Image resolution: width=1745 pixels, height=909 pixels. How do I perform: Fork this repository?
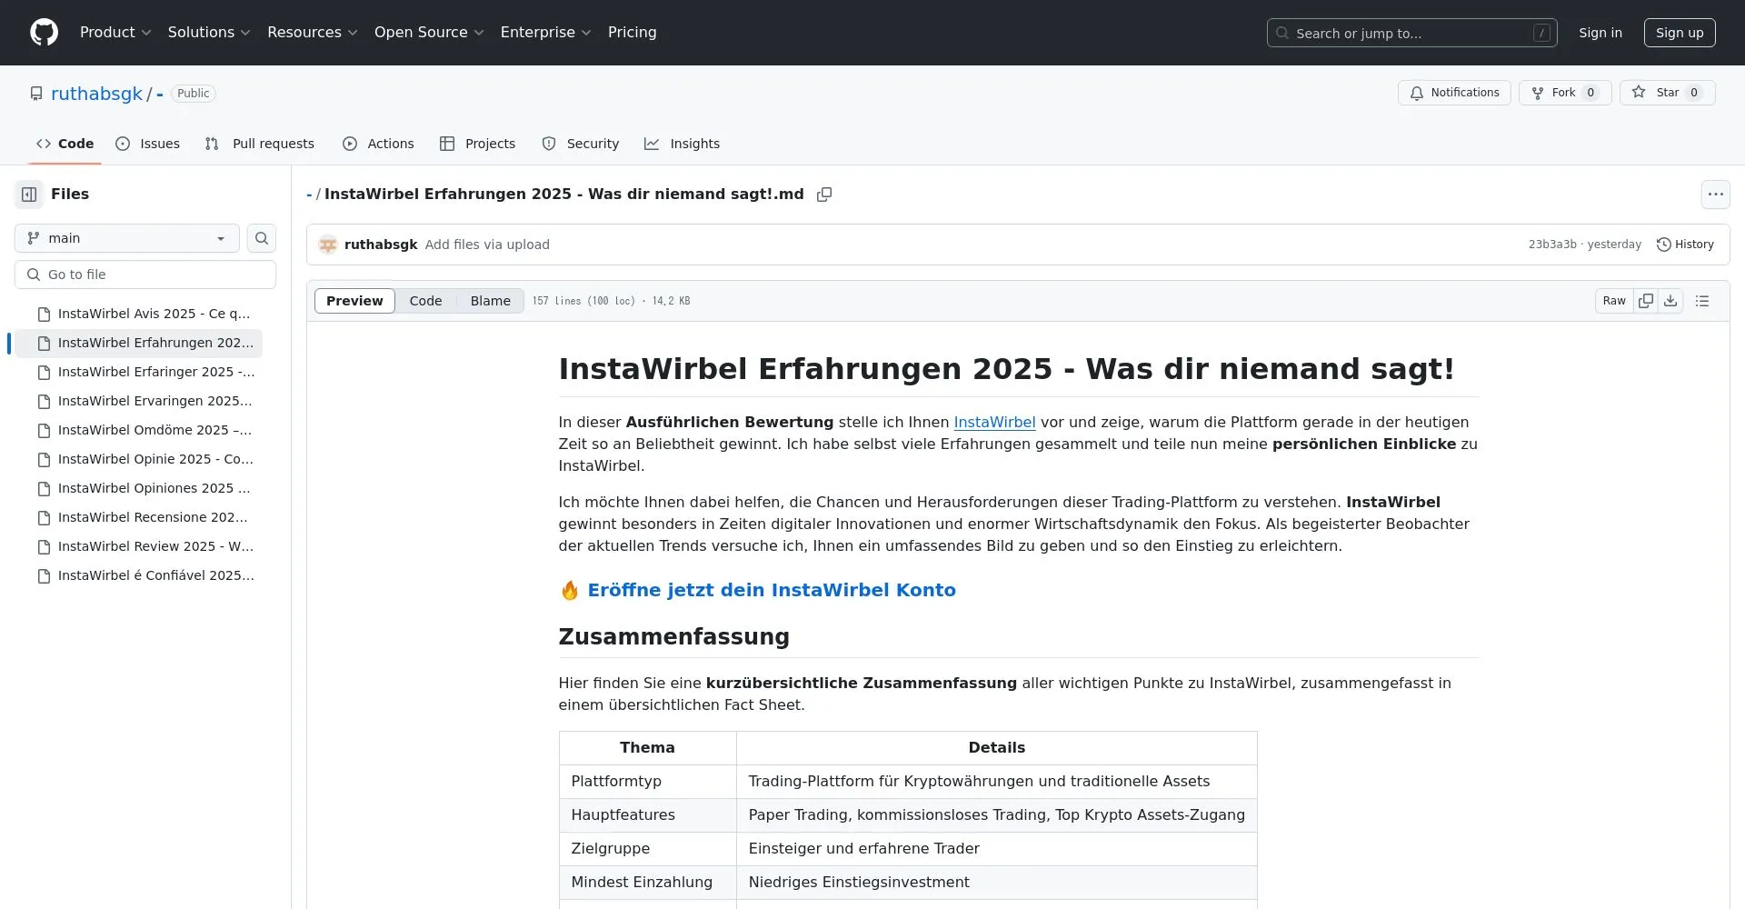pyautogui.click(x=1564, y=93)
